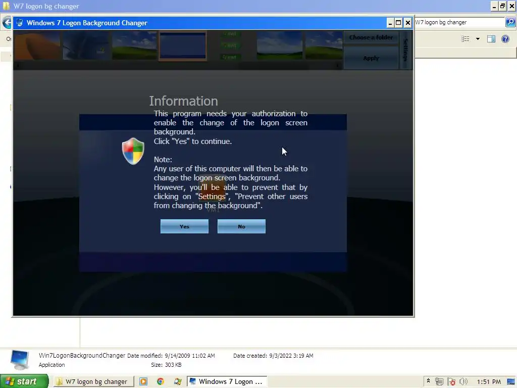Image resolution: width=517 pixels, height=388 pixels.
Task: Click the Date created 9/3/2022 3:19 AM text
Action: pos(273,356)
